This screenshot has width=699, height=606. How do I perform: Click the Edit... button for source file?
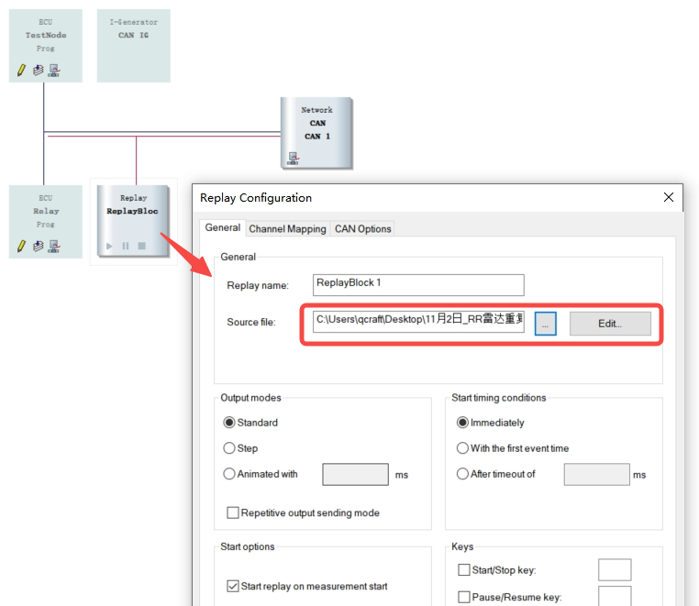point(610,323)
